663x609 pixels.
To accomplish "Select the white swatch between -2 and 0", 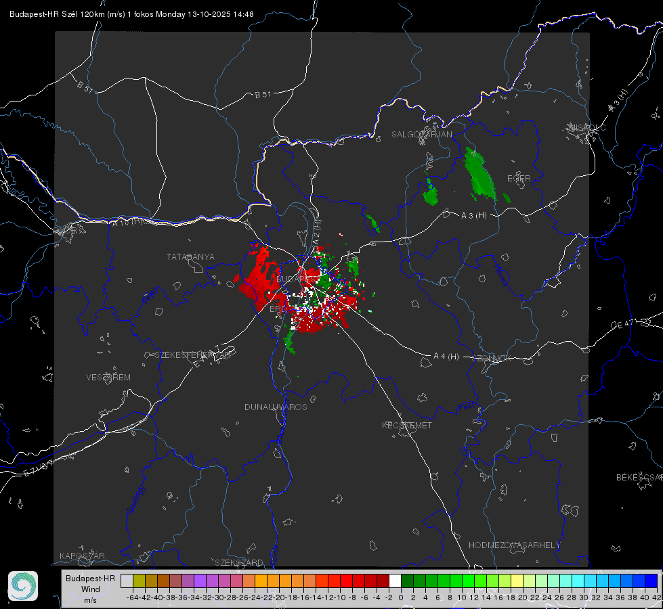I will pyautogui.click(x=395, y=581).
